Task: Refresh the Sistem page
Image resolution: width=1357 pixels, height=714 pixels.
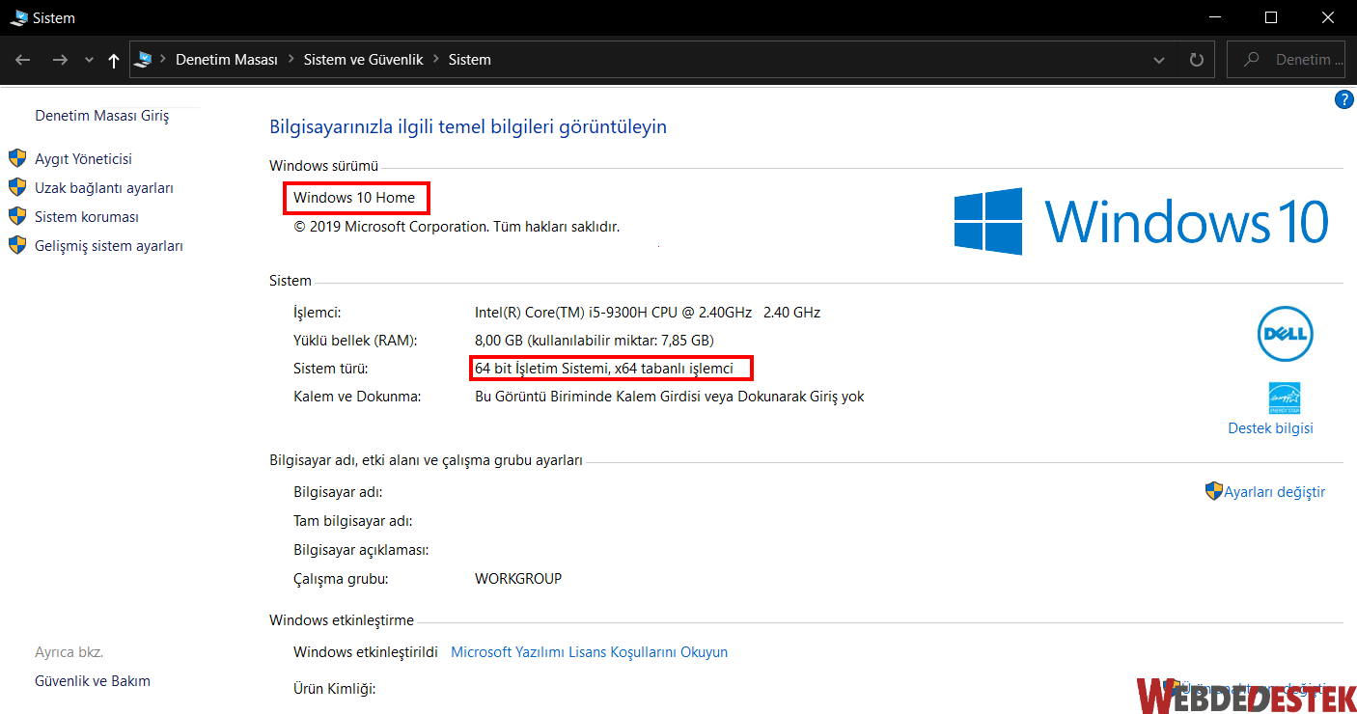Action: click(x=1197, y=60)
